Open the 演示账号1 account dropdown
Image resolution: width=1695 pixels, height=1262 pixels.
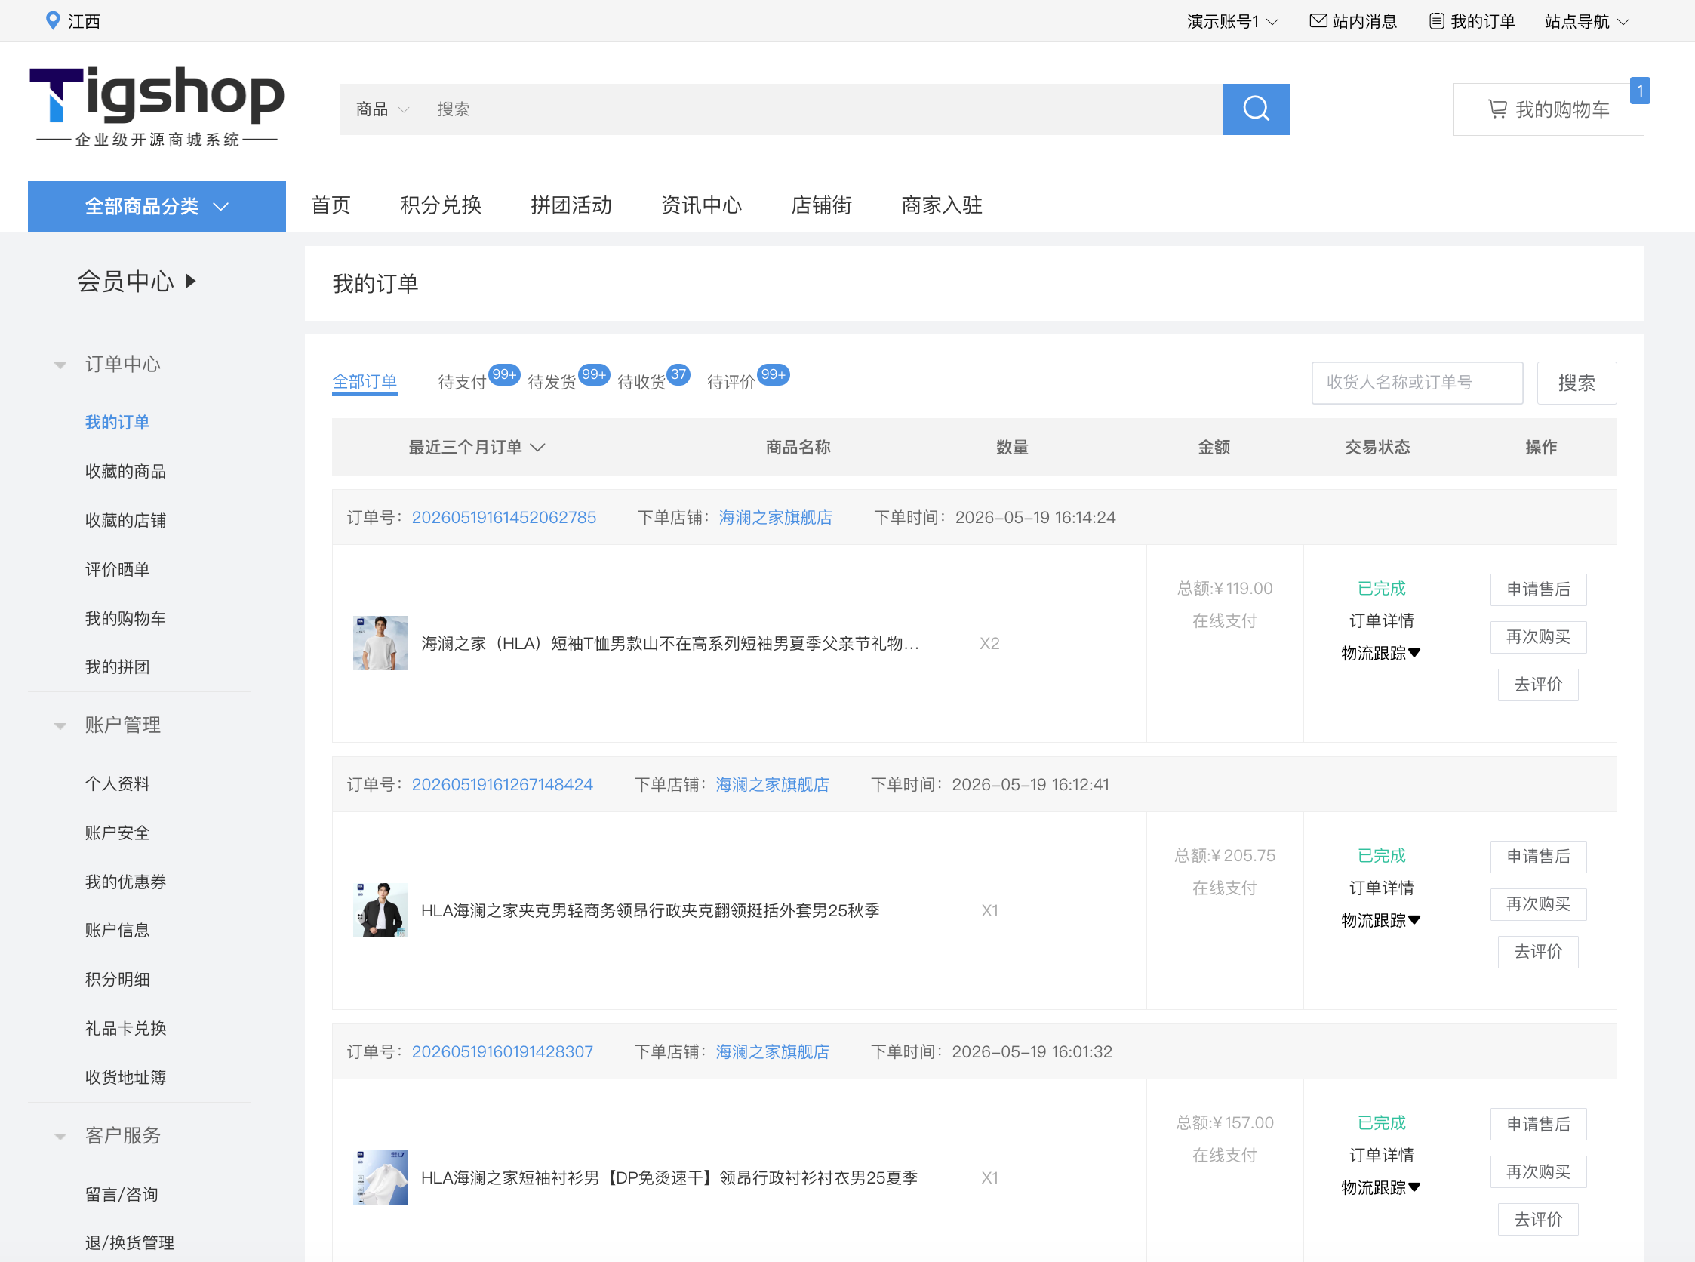[x=1232, y=21]
